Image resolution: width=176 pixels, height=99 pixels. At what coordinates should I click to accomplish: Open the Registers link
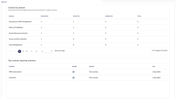point(4,2)
